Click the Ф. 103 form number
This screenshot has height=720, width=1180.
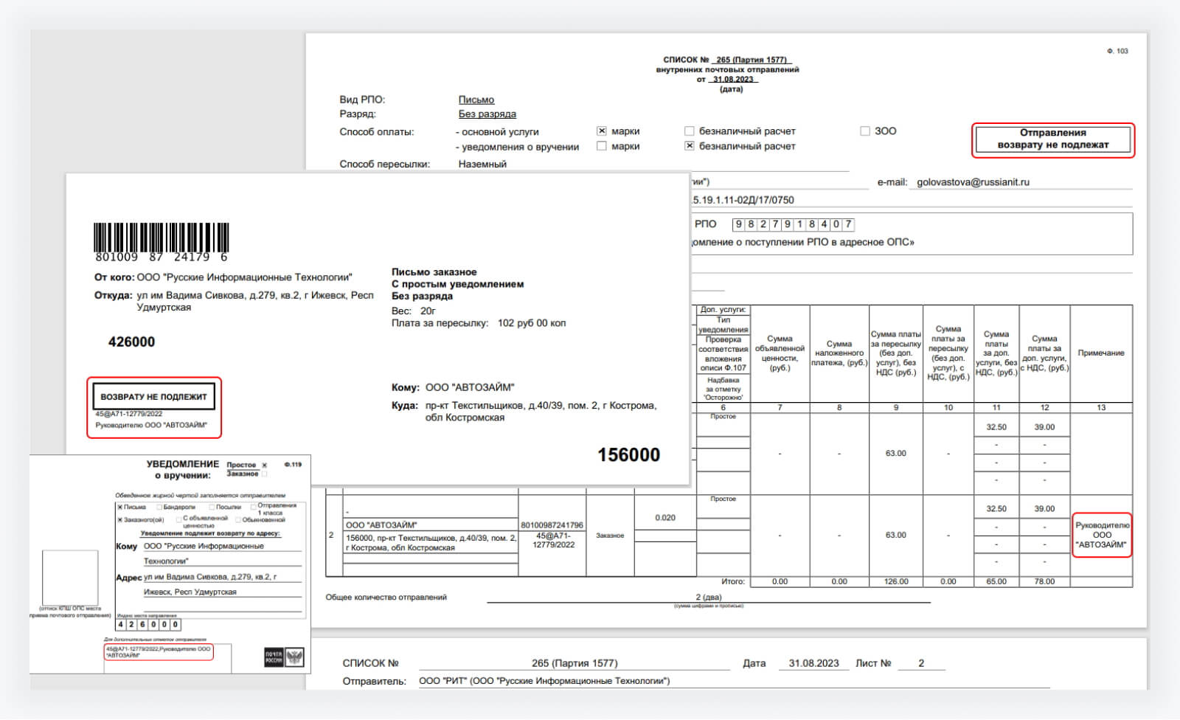click(x=1117, y=51)
